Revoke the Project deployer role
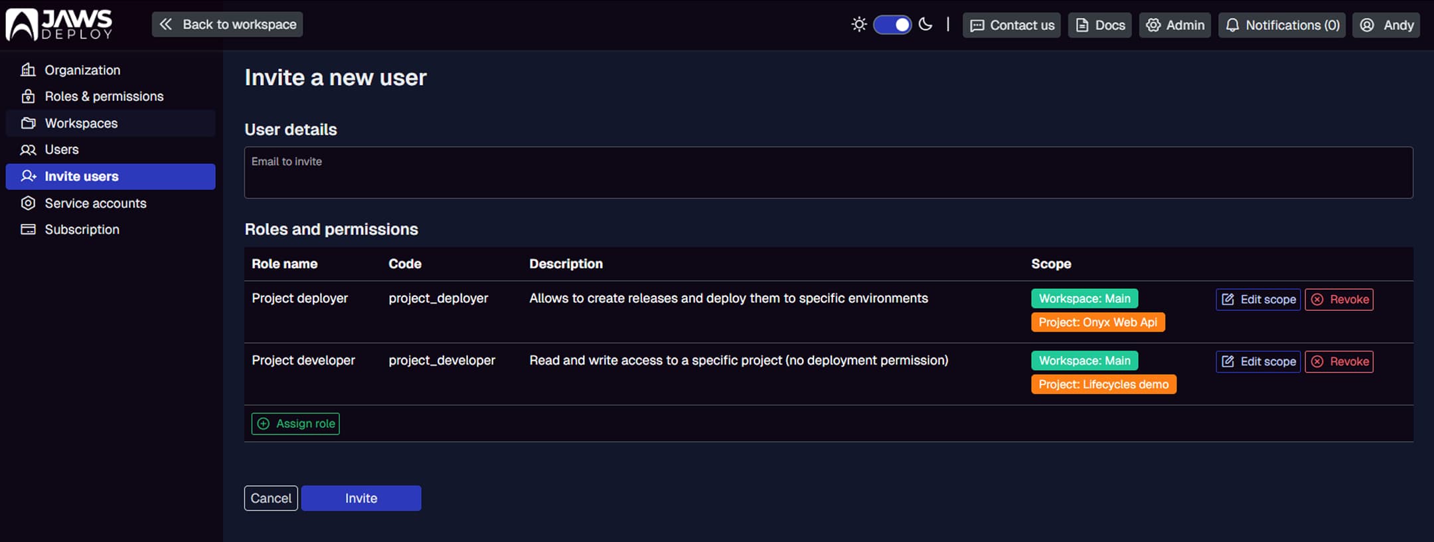Screen dimensions: 1434x542 click(x=1339, y=300)
